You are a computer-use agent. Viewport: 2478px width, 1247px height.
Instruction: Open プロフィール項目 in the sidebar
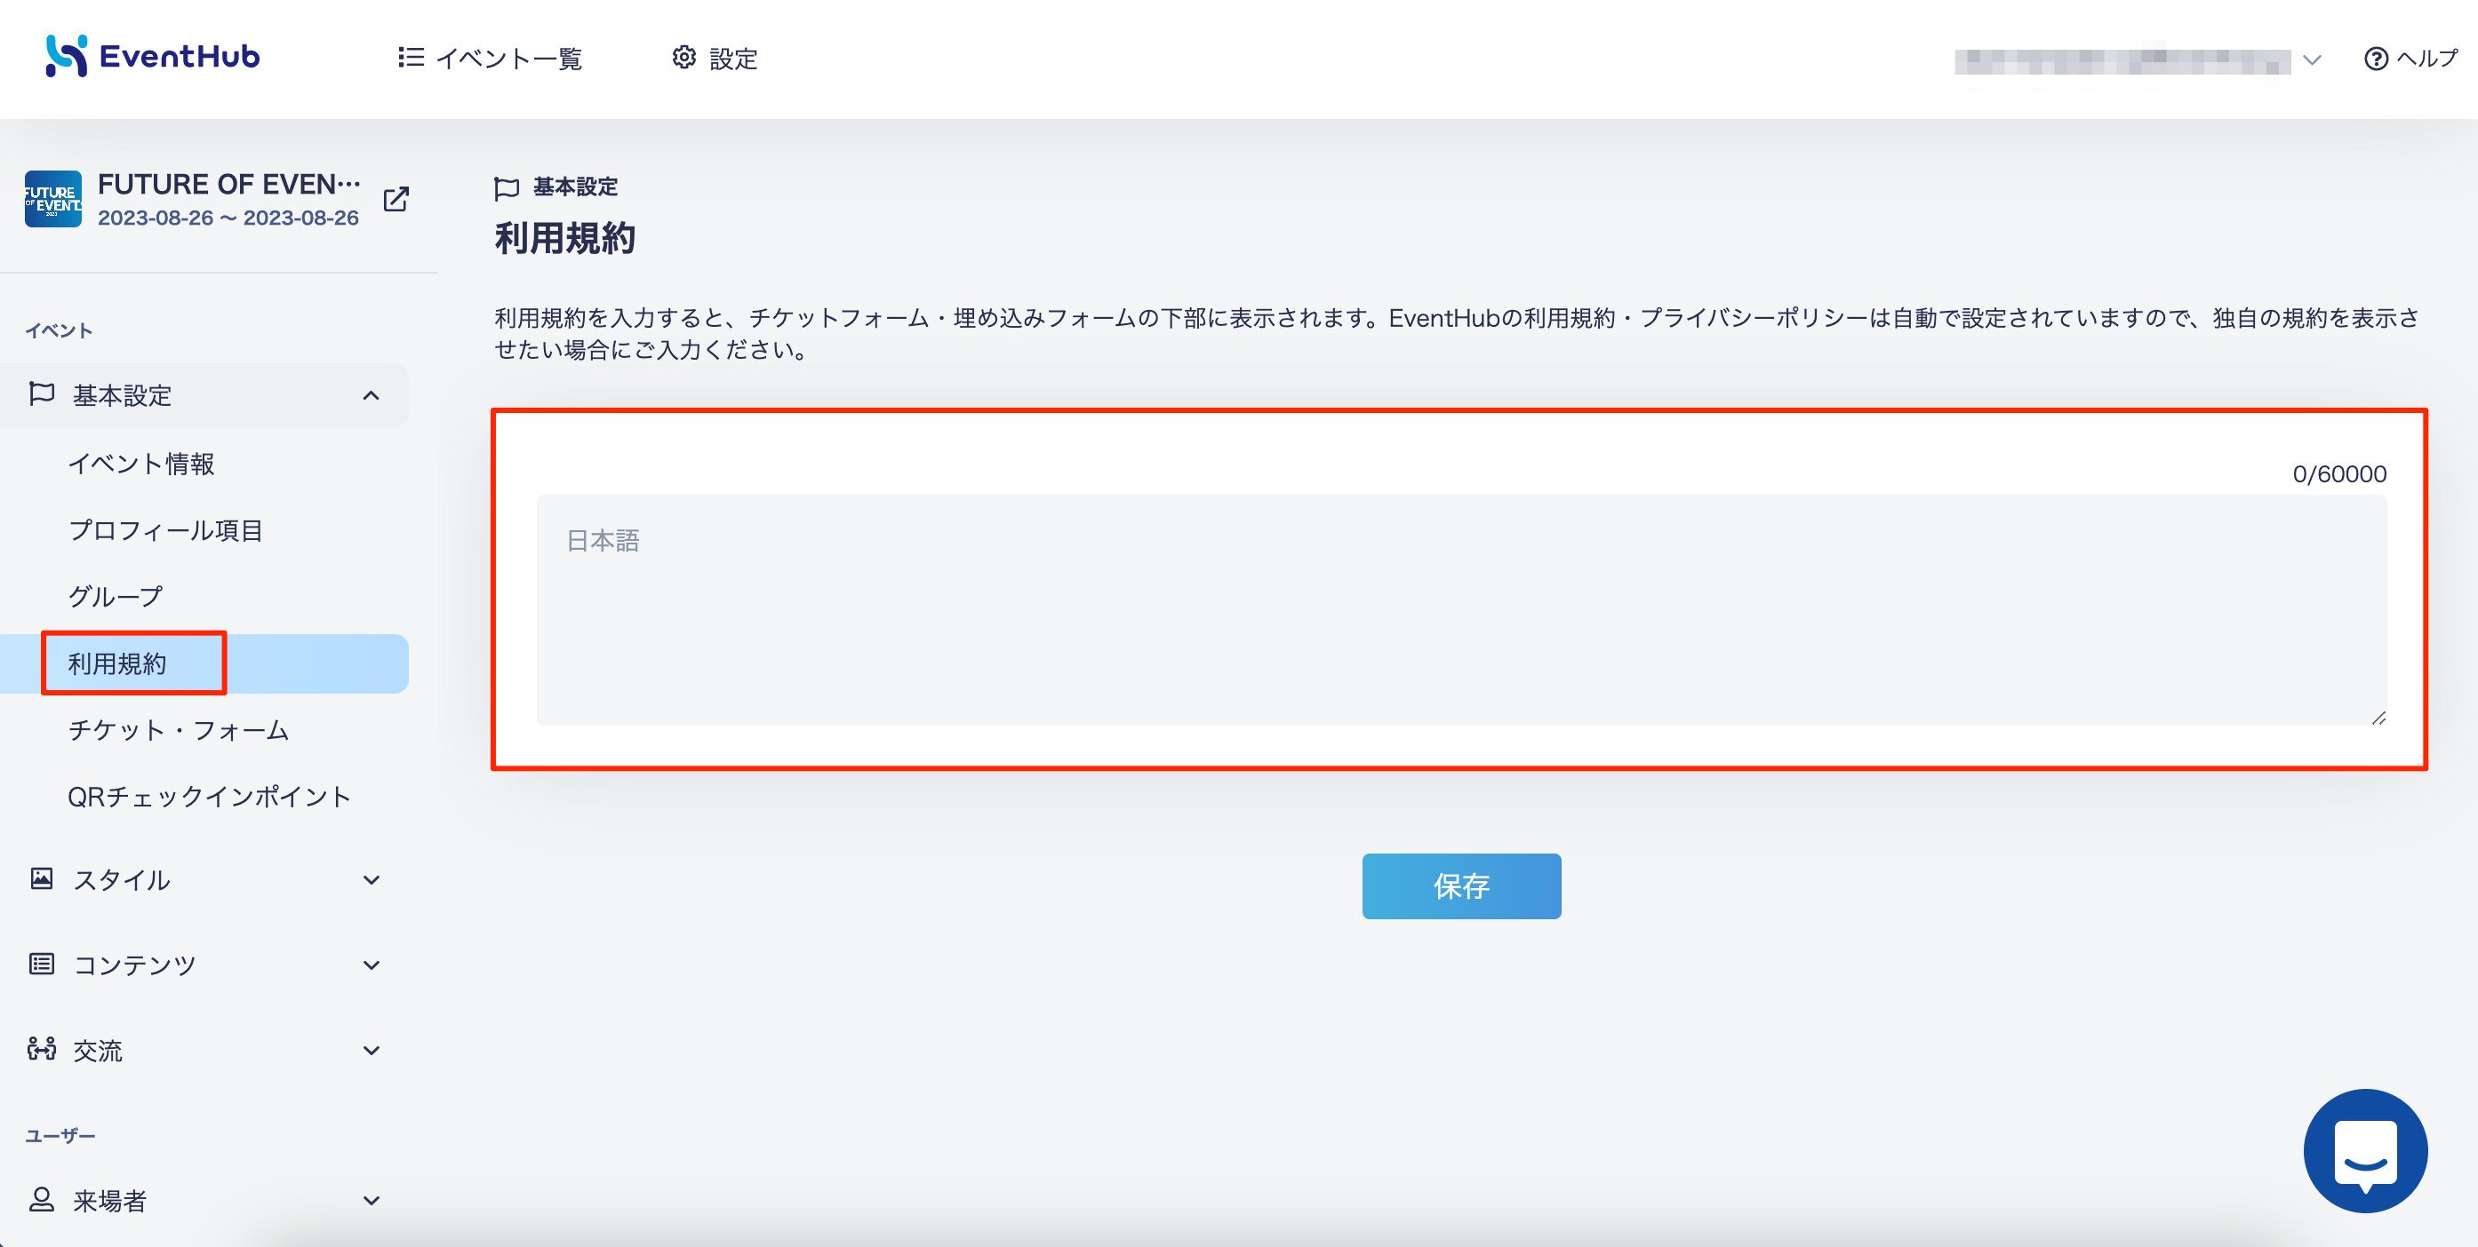(x=165, y=529)
